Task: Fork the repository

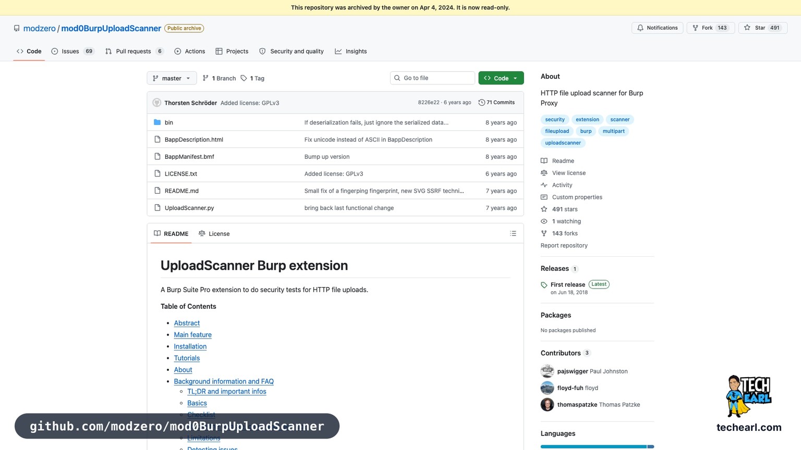Action: point(710,28)
